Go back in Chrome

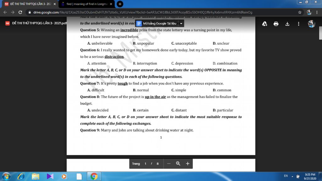(x=5, y=12)
